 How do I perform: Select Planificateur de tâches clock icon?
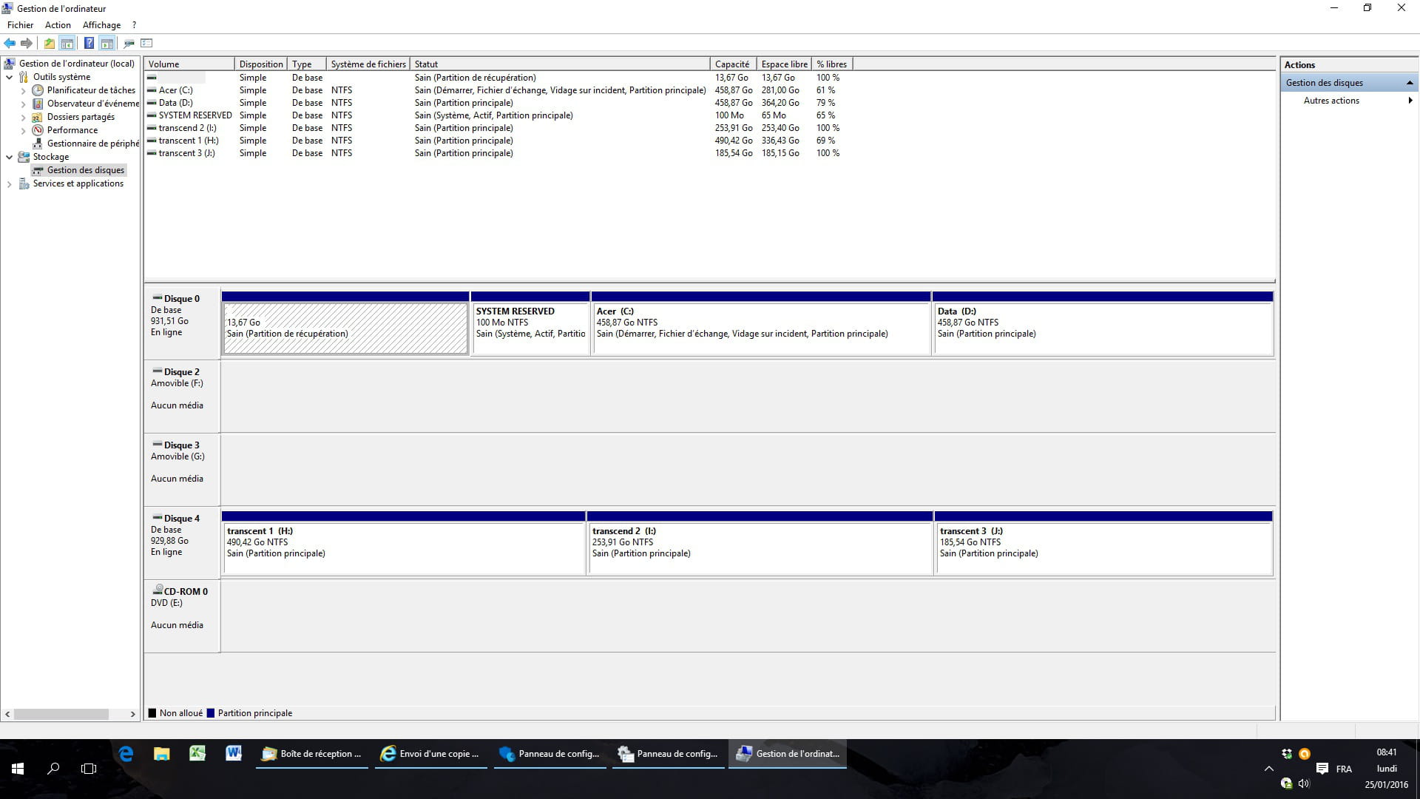[38, 90]
